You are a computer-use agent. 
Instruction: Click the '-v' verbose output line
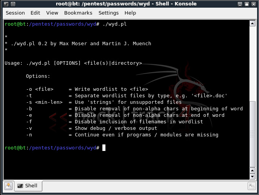pos(92,128)
